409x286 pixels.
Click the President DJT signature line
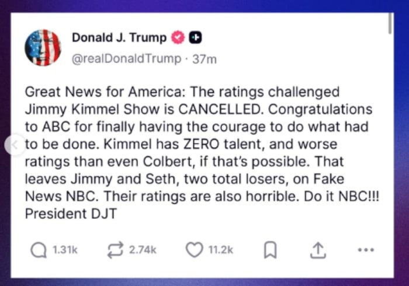(x=71, y=213)
